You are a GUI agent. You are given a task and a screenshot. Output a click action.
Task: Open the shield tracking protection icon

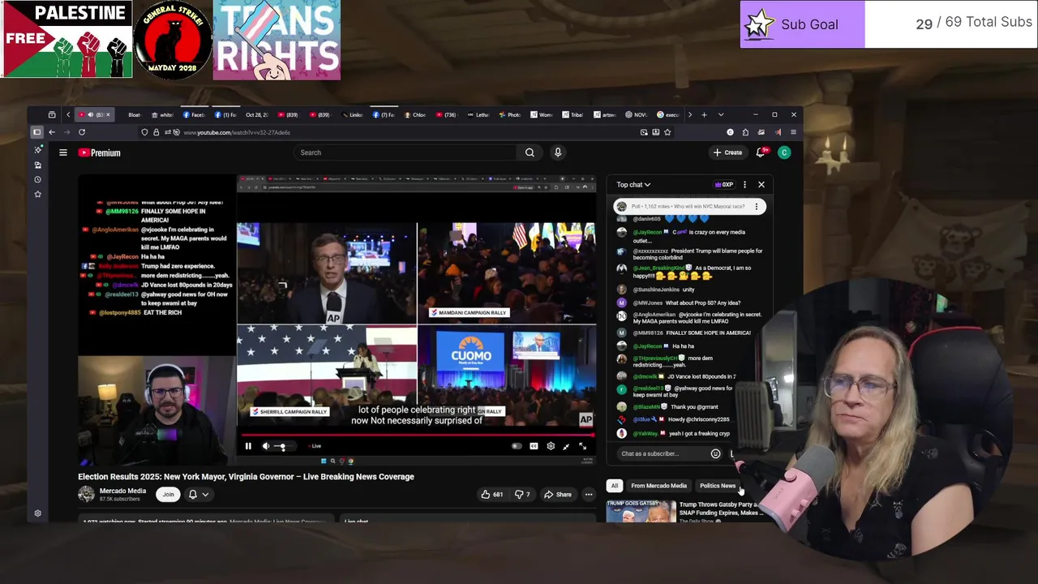click(x=144, y=132)
